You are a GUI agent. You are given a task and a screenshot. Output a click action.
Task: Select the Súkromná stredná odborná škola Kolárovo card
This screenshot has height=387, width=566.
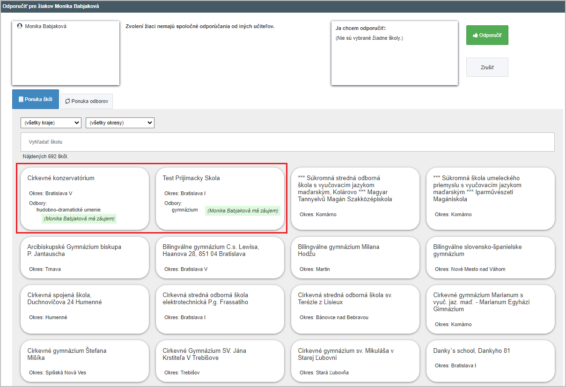(x=355, y=198)
